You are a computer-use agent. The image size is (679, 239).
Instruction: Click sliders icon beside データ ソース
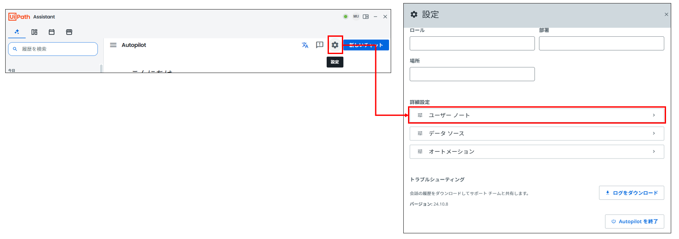click(x=420, y=134)
